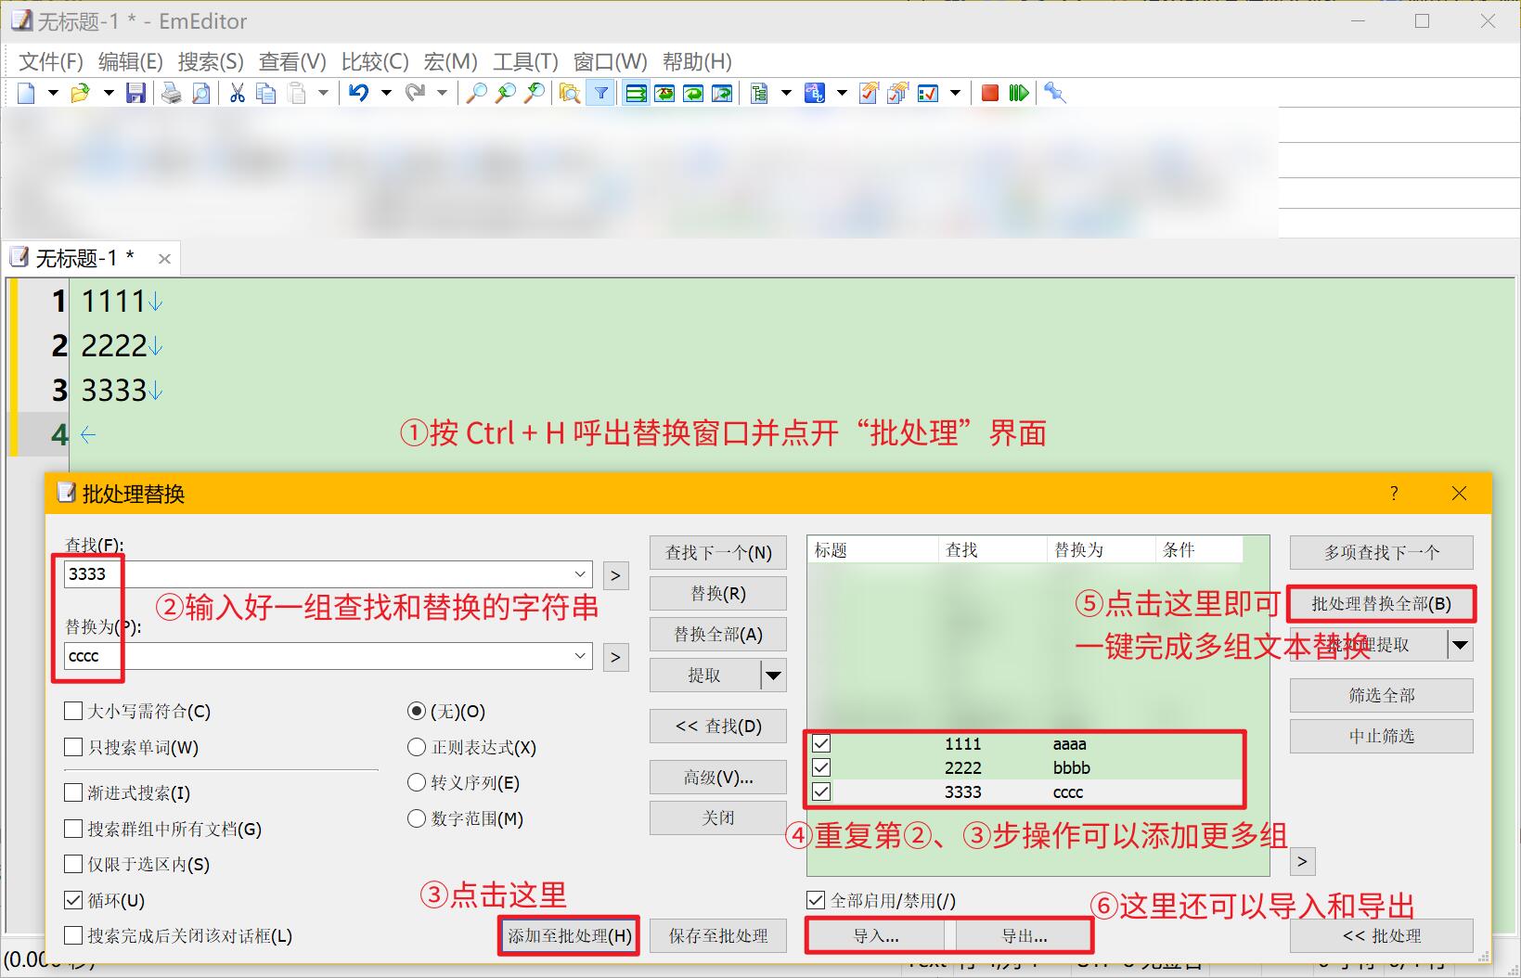Click the Find in Files icon
Screen dimensions: 1521x978
570,93
